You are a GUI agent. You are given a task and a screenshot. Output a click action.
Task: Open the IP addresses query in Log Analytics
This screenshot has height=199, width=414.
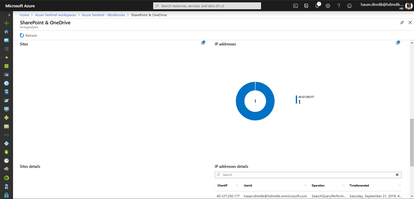398,43
